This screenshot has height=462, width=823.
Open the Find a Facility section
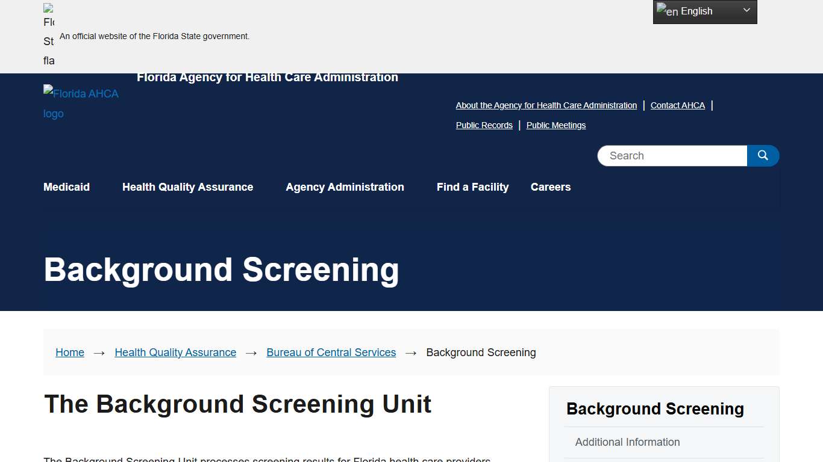472,187
